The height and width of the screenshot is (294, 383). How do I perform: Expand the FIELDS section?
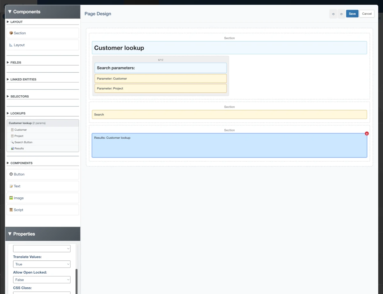16,62
